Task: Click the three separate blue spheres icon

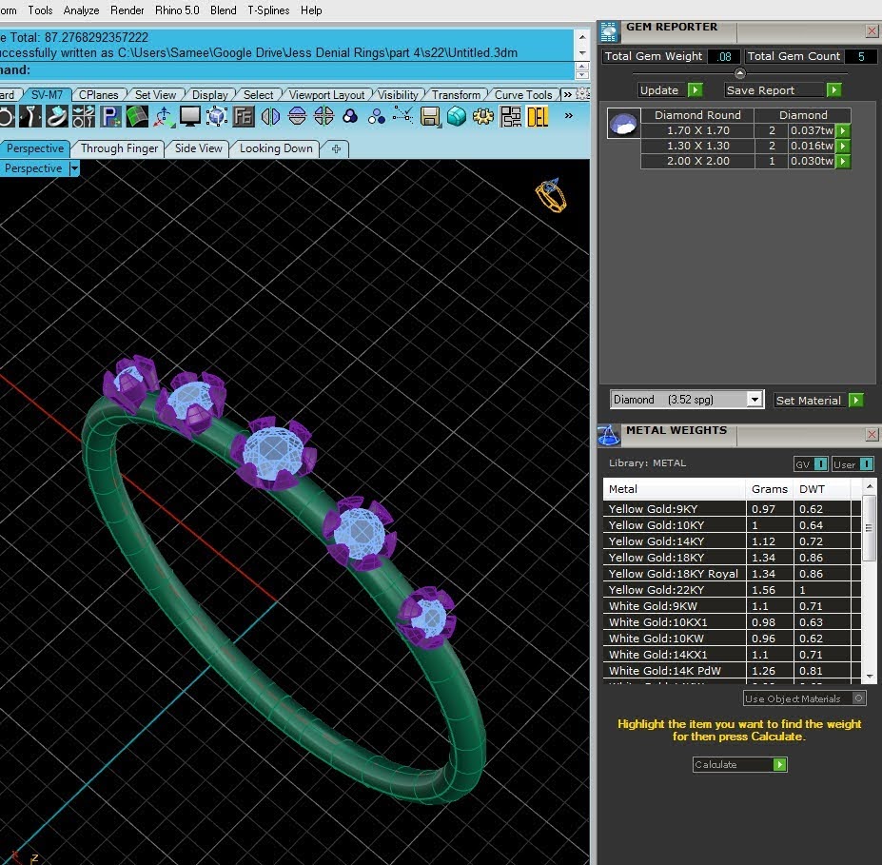Action: click(377, 116)
